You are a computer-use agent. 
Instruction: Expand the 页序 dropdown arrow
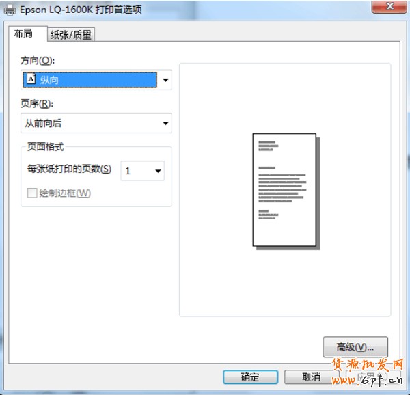(x=165, y=124)
